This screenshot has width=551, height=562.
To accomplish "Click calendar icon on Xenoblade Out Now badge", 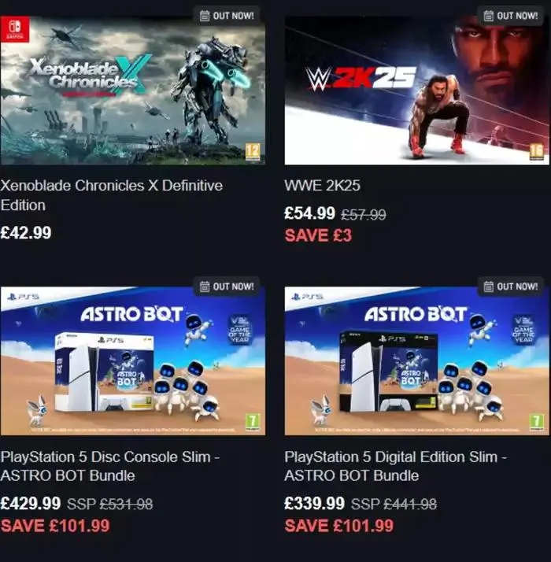I will coord(205,16).
